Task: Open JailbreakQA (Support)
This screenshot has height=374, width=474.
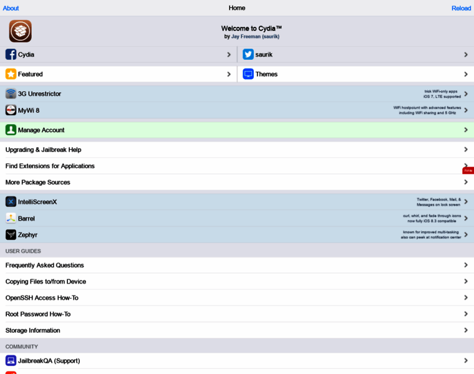Action: point(237,360)
